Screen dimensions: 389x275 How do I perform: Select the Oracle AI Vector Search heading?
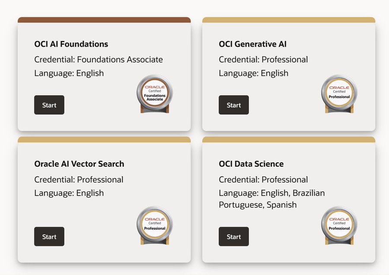(79, 164)
